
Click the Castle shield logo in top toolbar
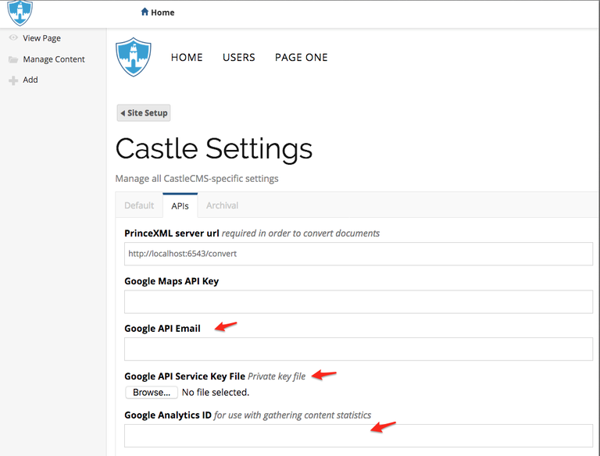[x=20, y=12]
